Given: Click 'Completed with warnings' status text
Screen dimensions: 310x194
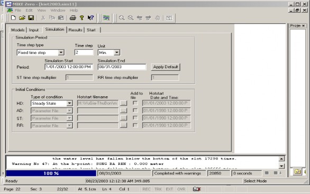Looking at the screenshot, I should 177,173.
